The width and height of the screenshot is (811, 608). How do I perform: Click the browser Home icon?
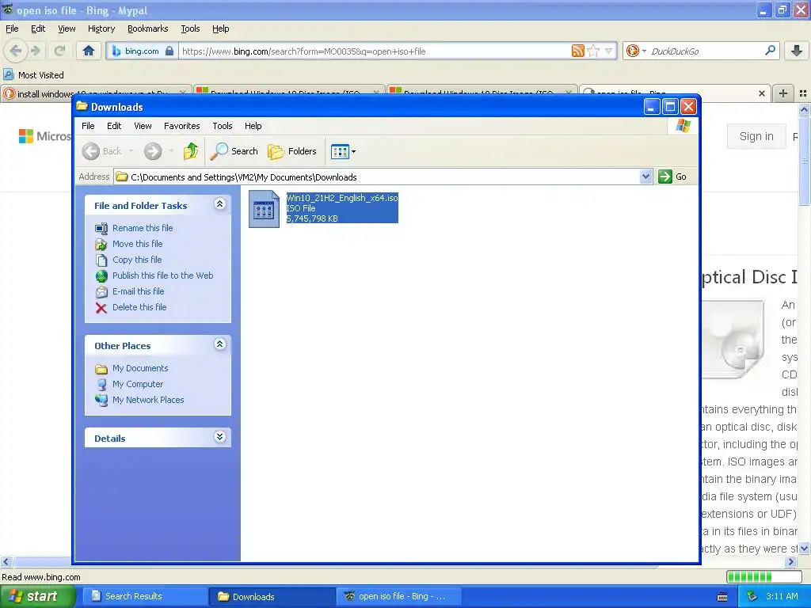pos(89,51)
